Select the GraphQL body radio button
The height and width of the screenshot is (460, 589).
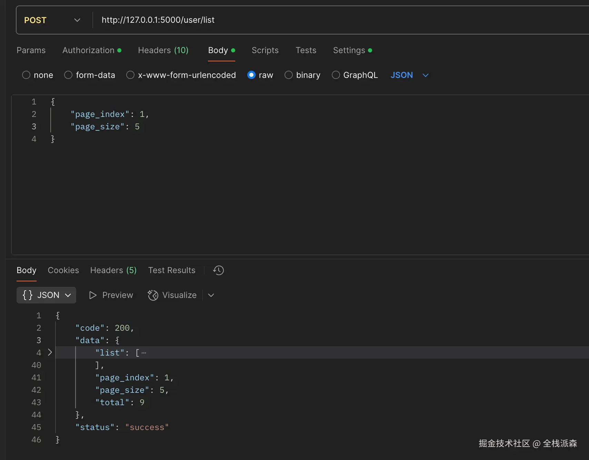(x=336, y=75)
